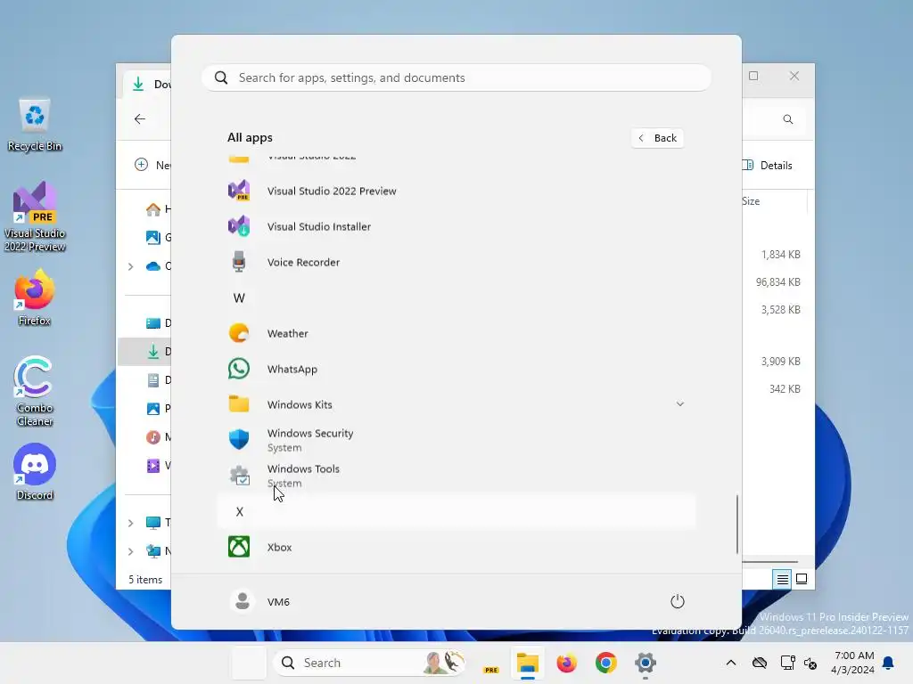
Task: Click Explorer search magnifier icon
Action: click(x=788, y=119)
